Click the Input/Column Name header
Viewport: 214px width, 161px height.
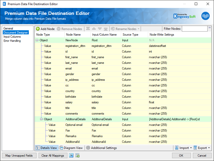[x=106, y=35]
